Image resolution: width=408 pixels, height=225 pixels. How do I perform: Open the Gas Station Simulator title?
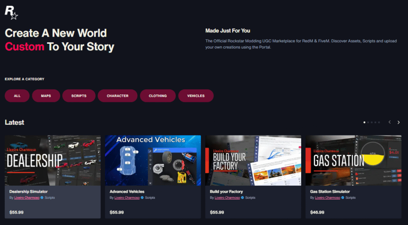tap(330, 192)
